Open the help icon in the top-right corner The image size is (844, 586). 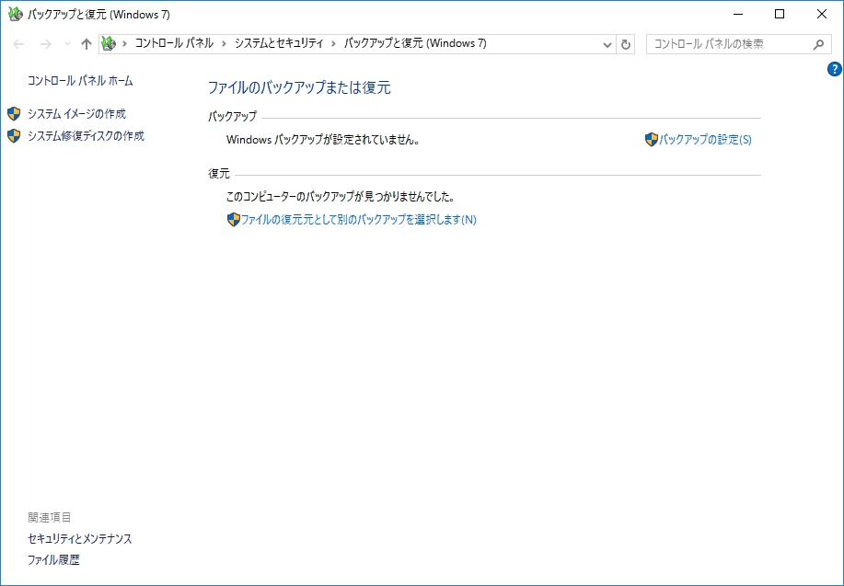coord(834,68)
